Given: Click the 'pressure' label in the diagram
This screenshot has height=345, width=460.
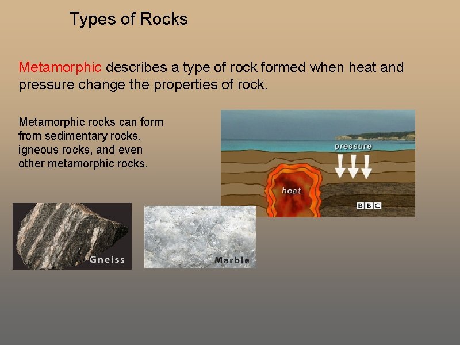Looking at the screenshot, I should [353, 147].
